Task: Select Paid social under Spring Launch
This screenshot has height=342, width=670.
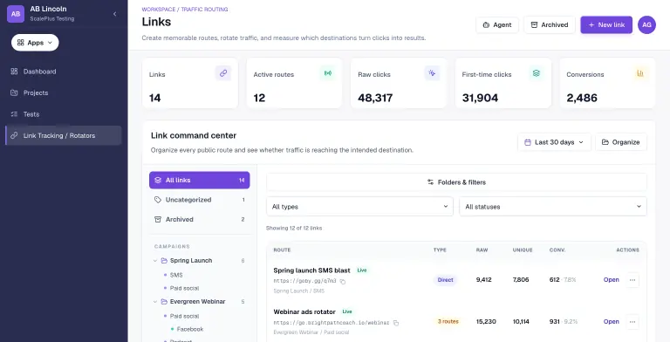Action: [x=184, y=288]
